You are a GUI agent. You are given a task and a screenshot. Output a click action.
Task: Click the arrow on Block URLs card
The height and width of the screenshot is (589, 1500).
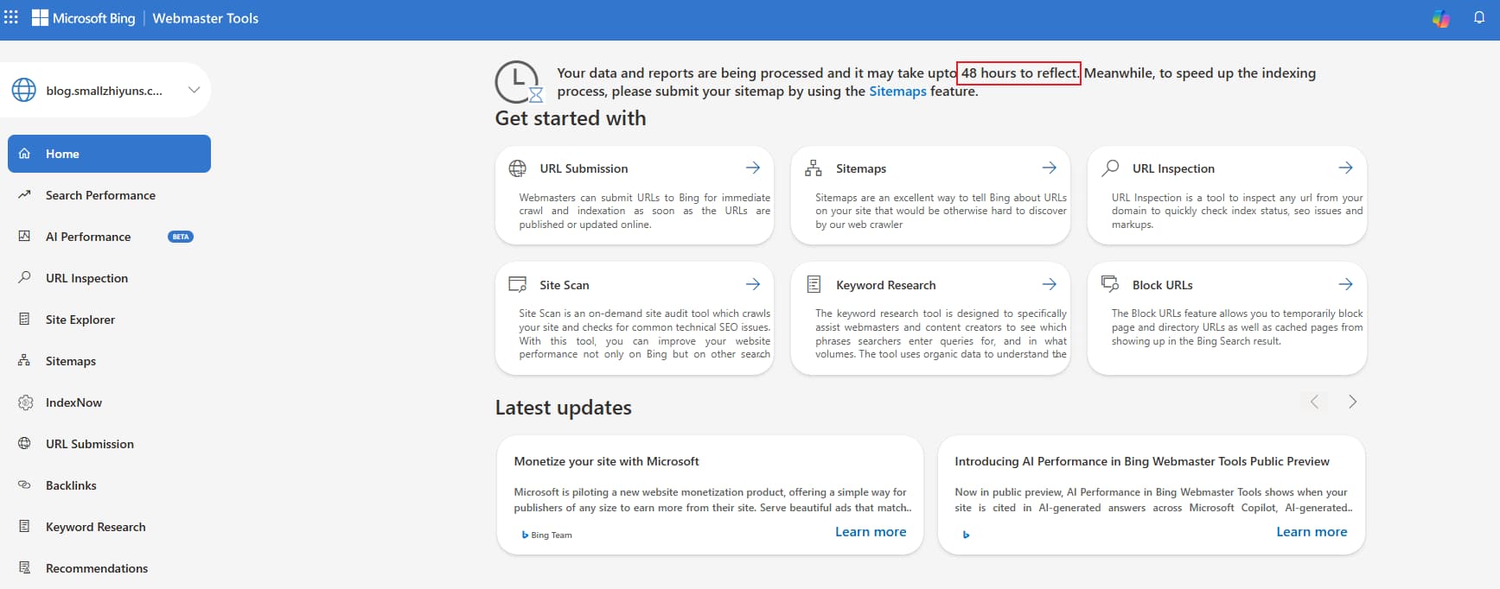click(1345, 284)
